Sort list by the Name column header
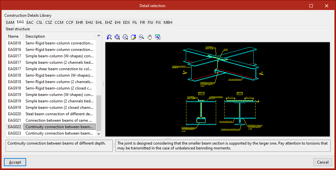Image resolution: width=336 pixels, height=170 pixels. [x=14, y=36]
